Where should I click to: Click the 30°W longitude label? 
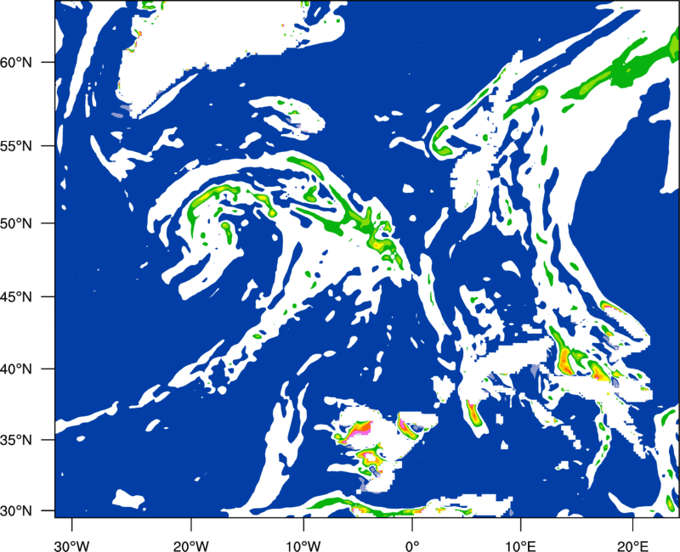71,546
